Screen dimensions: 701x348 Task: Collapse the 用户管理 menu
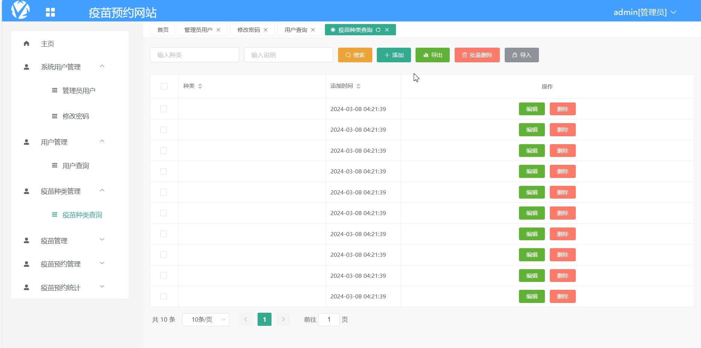(x=102, y=142)
